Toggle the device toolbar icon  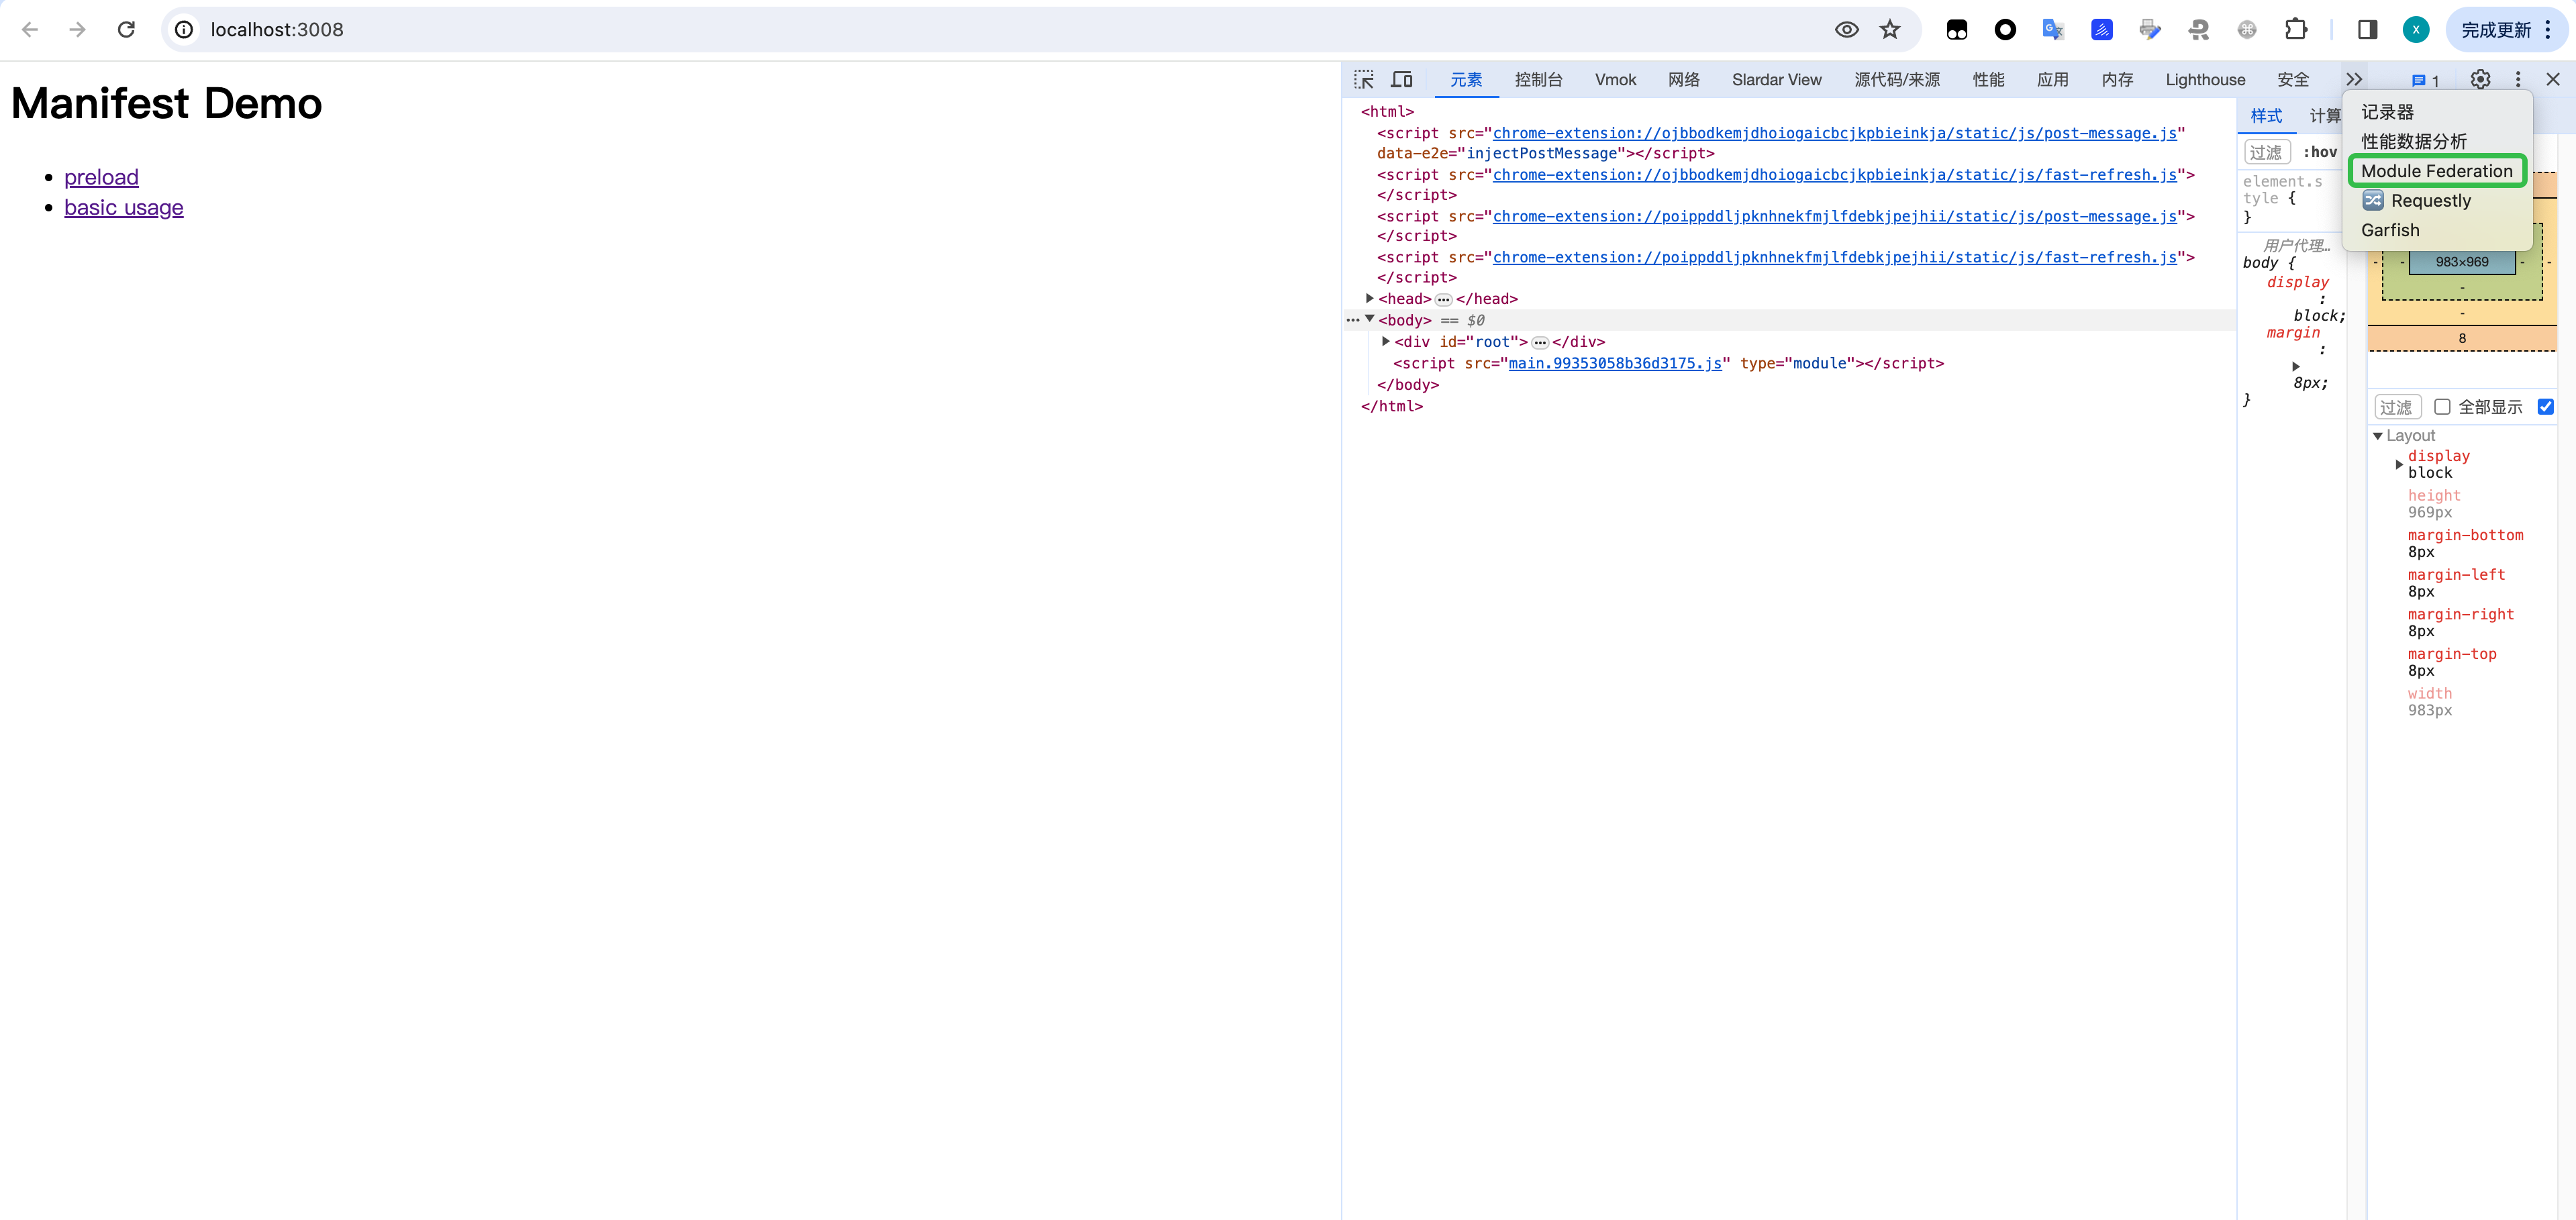(1402, 80)
